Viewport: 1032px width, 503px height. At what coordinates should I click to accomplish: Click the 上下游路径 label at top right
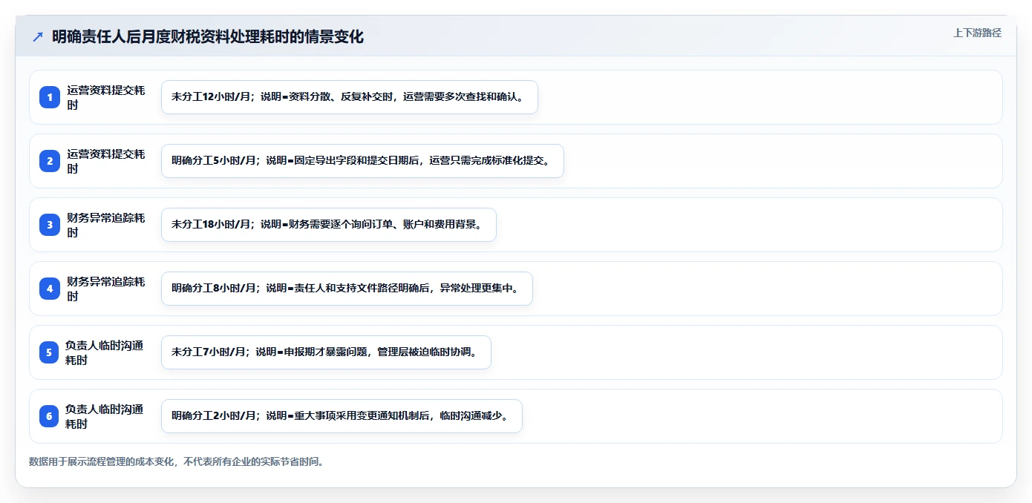(977, 33)
